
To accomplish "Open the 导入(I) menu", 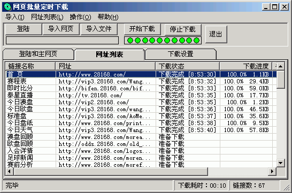I will pos(15,17).
